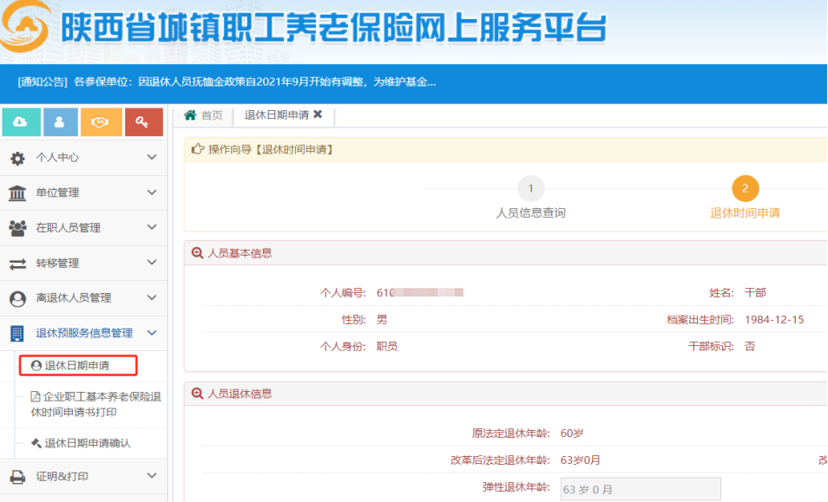Viewport: 828px width, 502px height.
Task: Click the operation guide icon before 操作向导
Action: [194, 149]
